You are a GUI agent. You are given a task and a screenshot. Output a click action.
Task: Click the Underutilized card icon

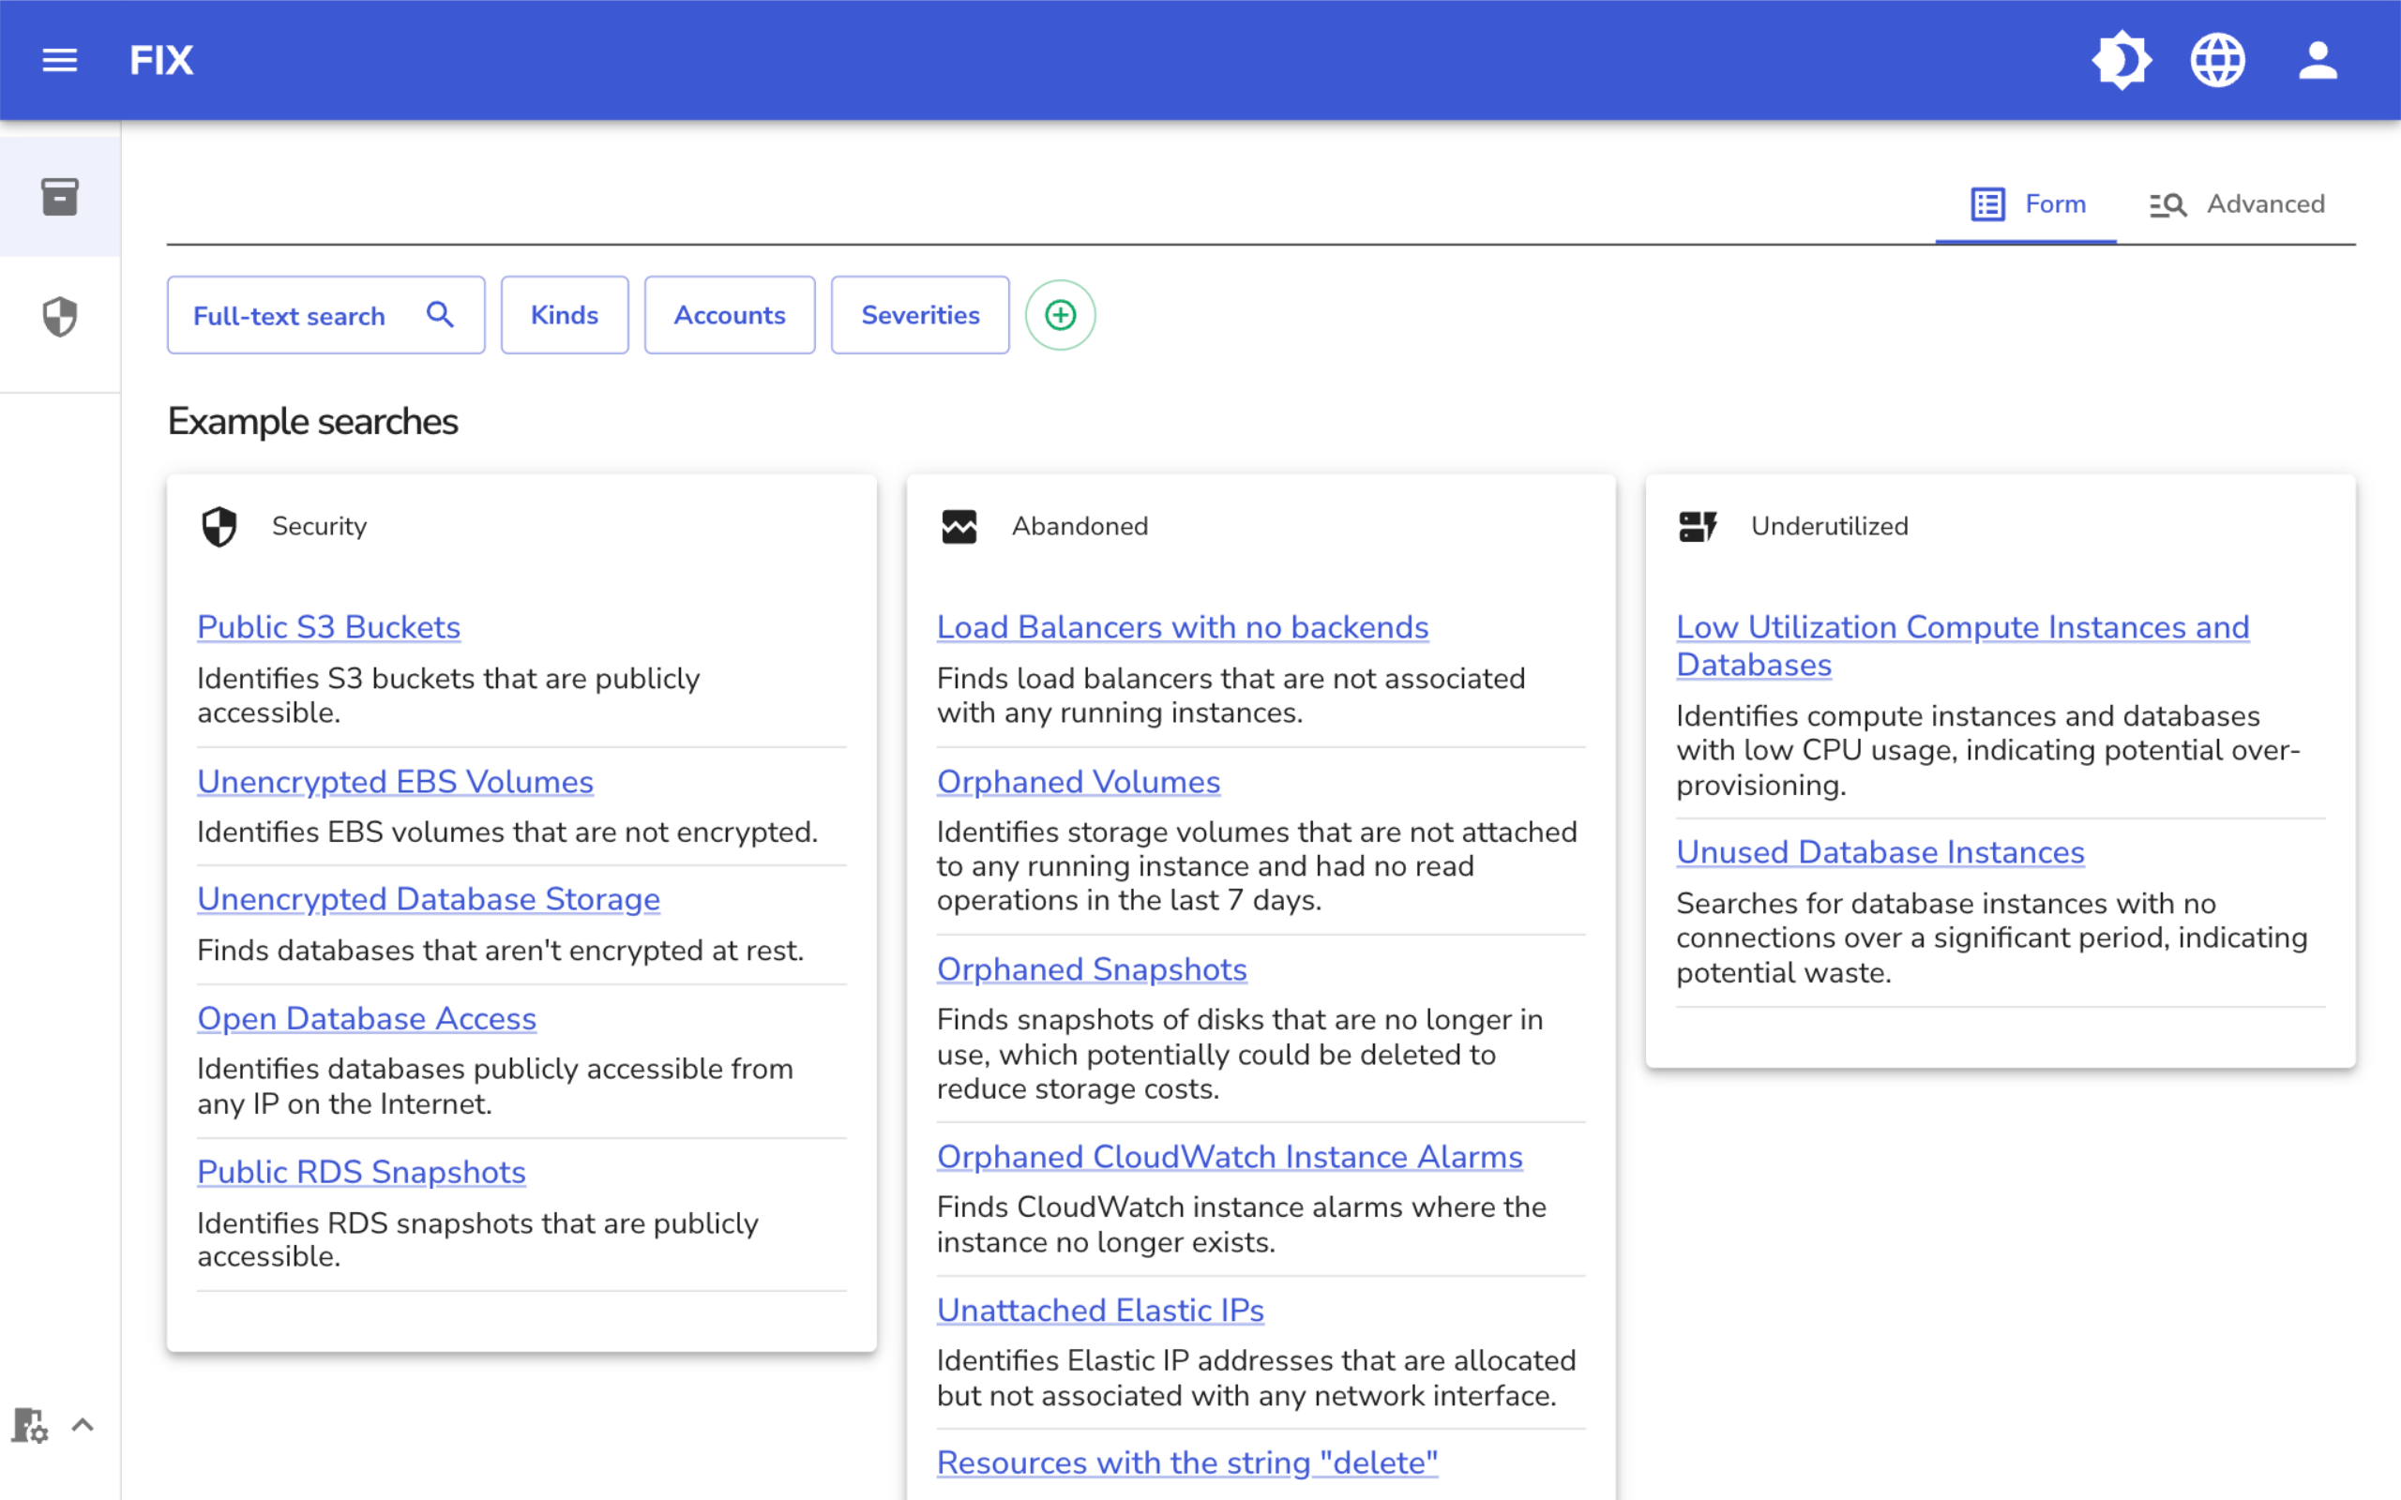coord(1698,527)
